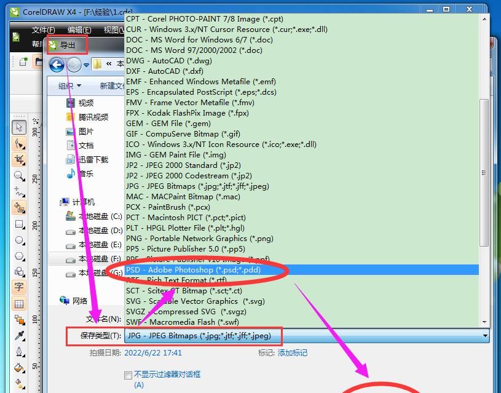Click the greyed forward navigation button

(x=74, y=65)
